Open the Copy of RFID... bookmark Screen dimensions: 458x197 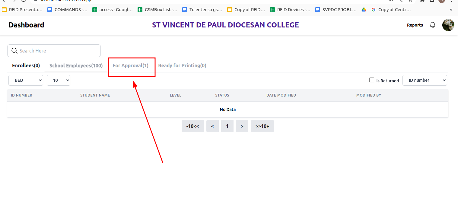point(246,10)
